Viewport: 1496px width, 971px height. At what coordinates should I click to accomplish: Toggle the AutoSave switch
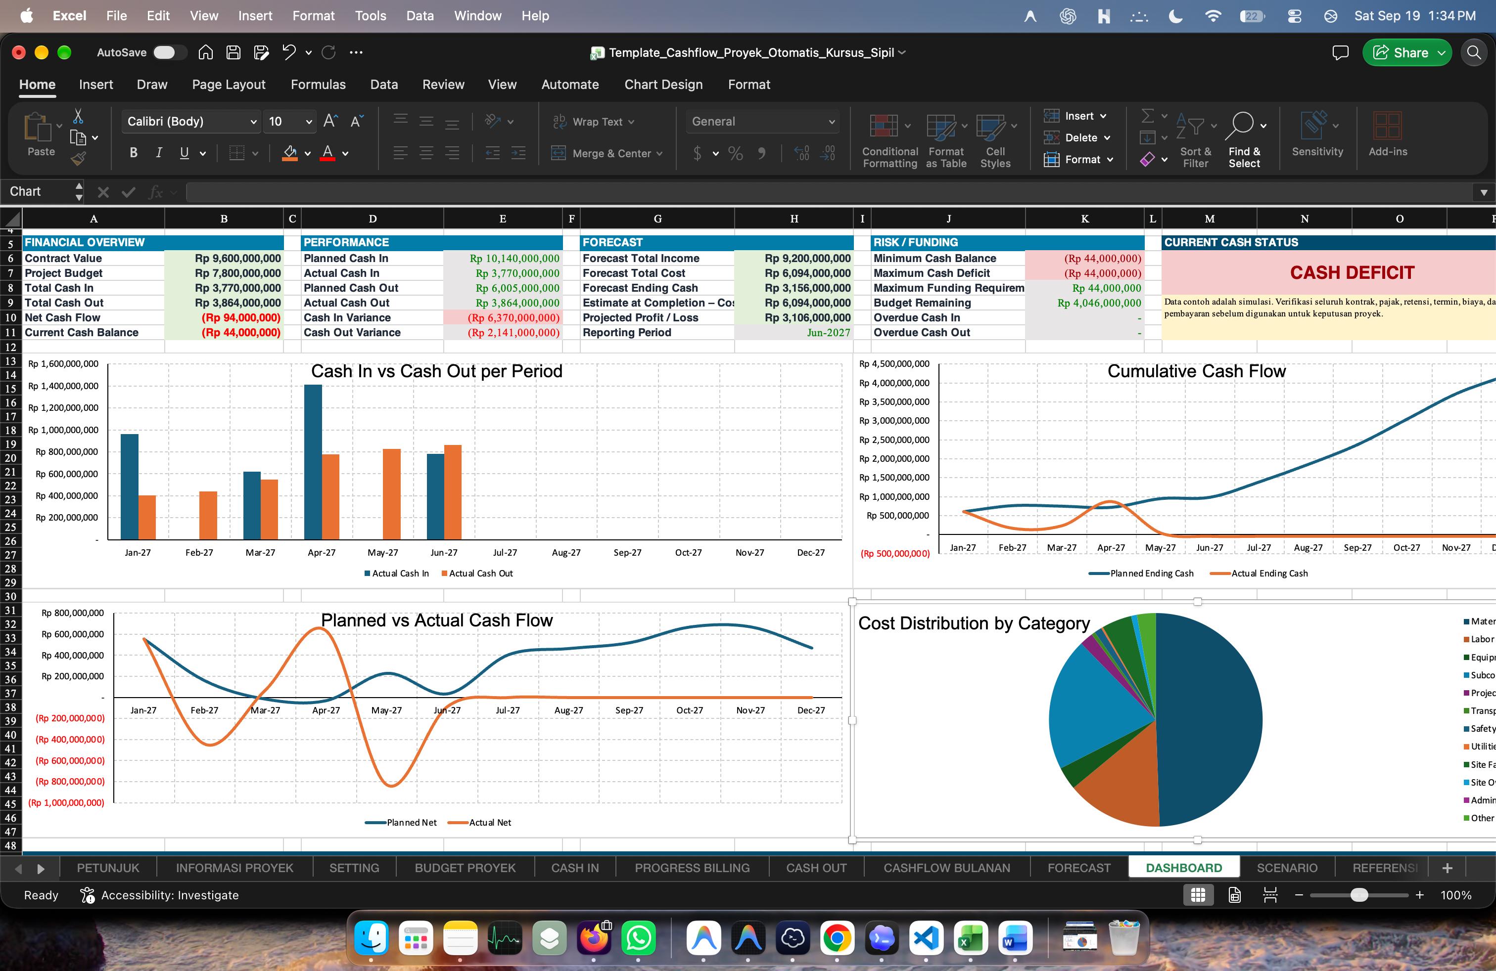coord(170,53)
